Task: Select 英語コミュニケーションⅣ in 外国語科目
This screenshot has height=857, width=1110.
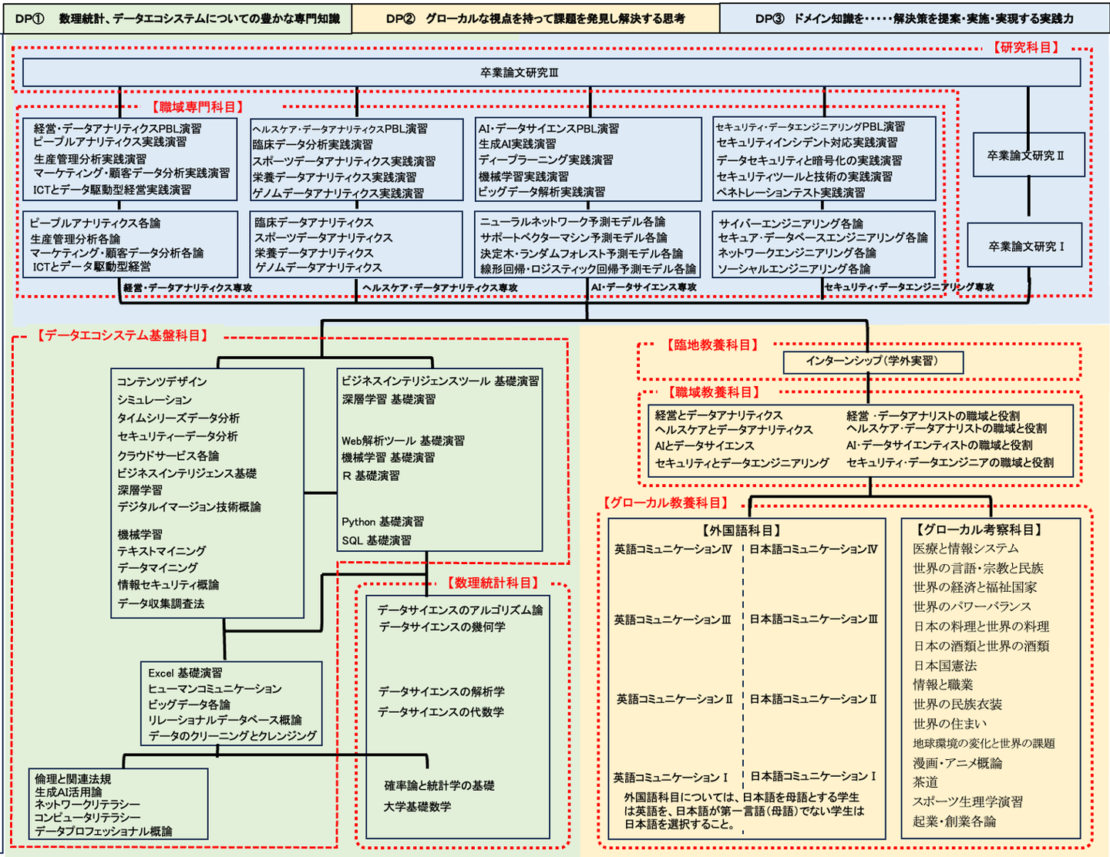Action: [673, 549]
